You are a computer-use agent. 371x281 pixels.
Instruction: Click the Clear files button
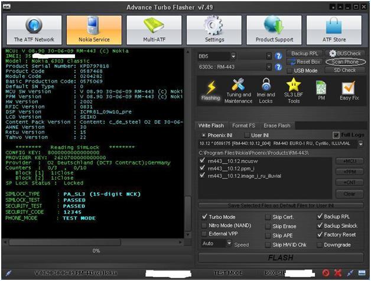click(350, 194)
